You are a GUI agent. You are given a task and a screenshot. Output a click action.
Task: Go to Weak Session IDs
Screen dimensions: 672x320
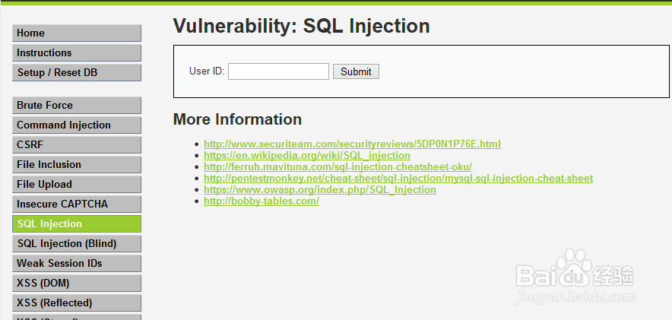pyautogui.click(x=77, y=263)
